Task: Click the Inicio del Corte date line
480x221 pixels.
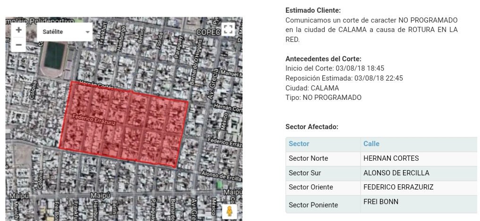Action: tap(335, 68)
